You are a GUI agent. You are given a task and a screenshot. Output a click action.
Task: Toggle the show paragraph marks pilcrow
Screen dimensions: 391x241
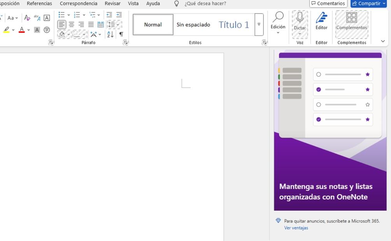tap(121, 34)
